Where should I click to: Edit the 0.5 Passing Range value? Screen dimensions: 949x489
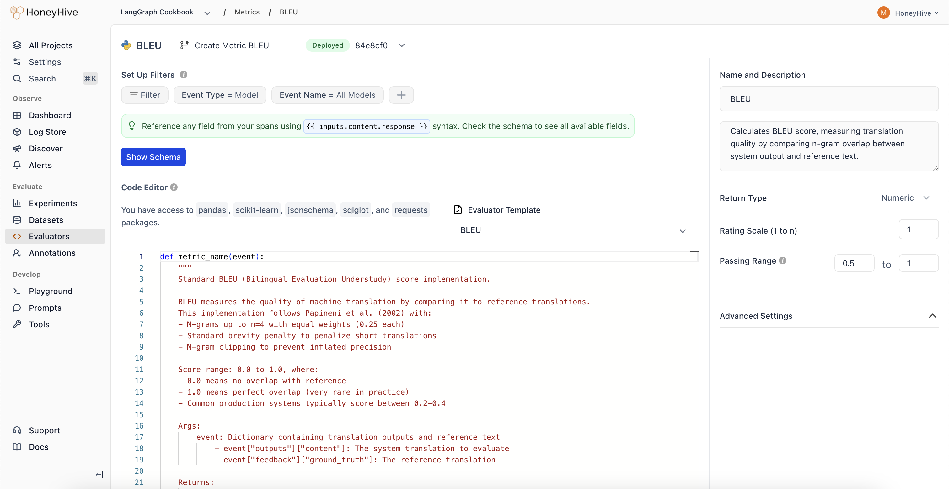(x=854, y=263)
